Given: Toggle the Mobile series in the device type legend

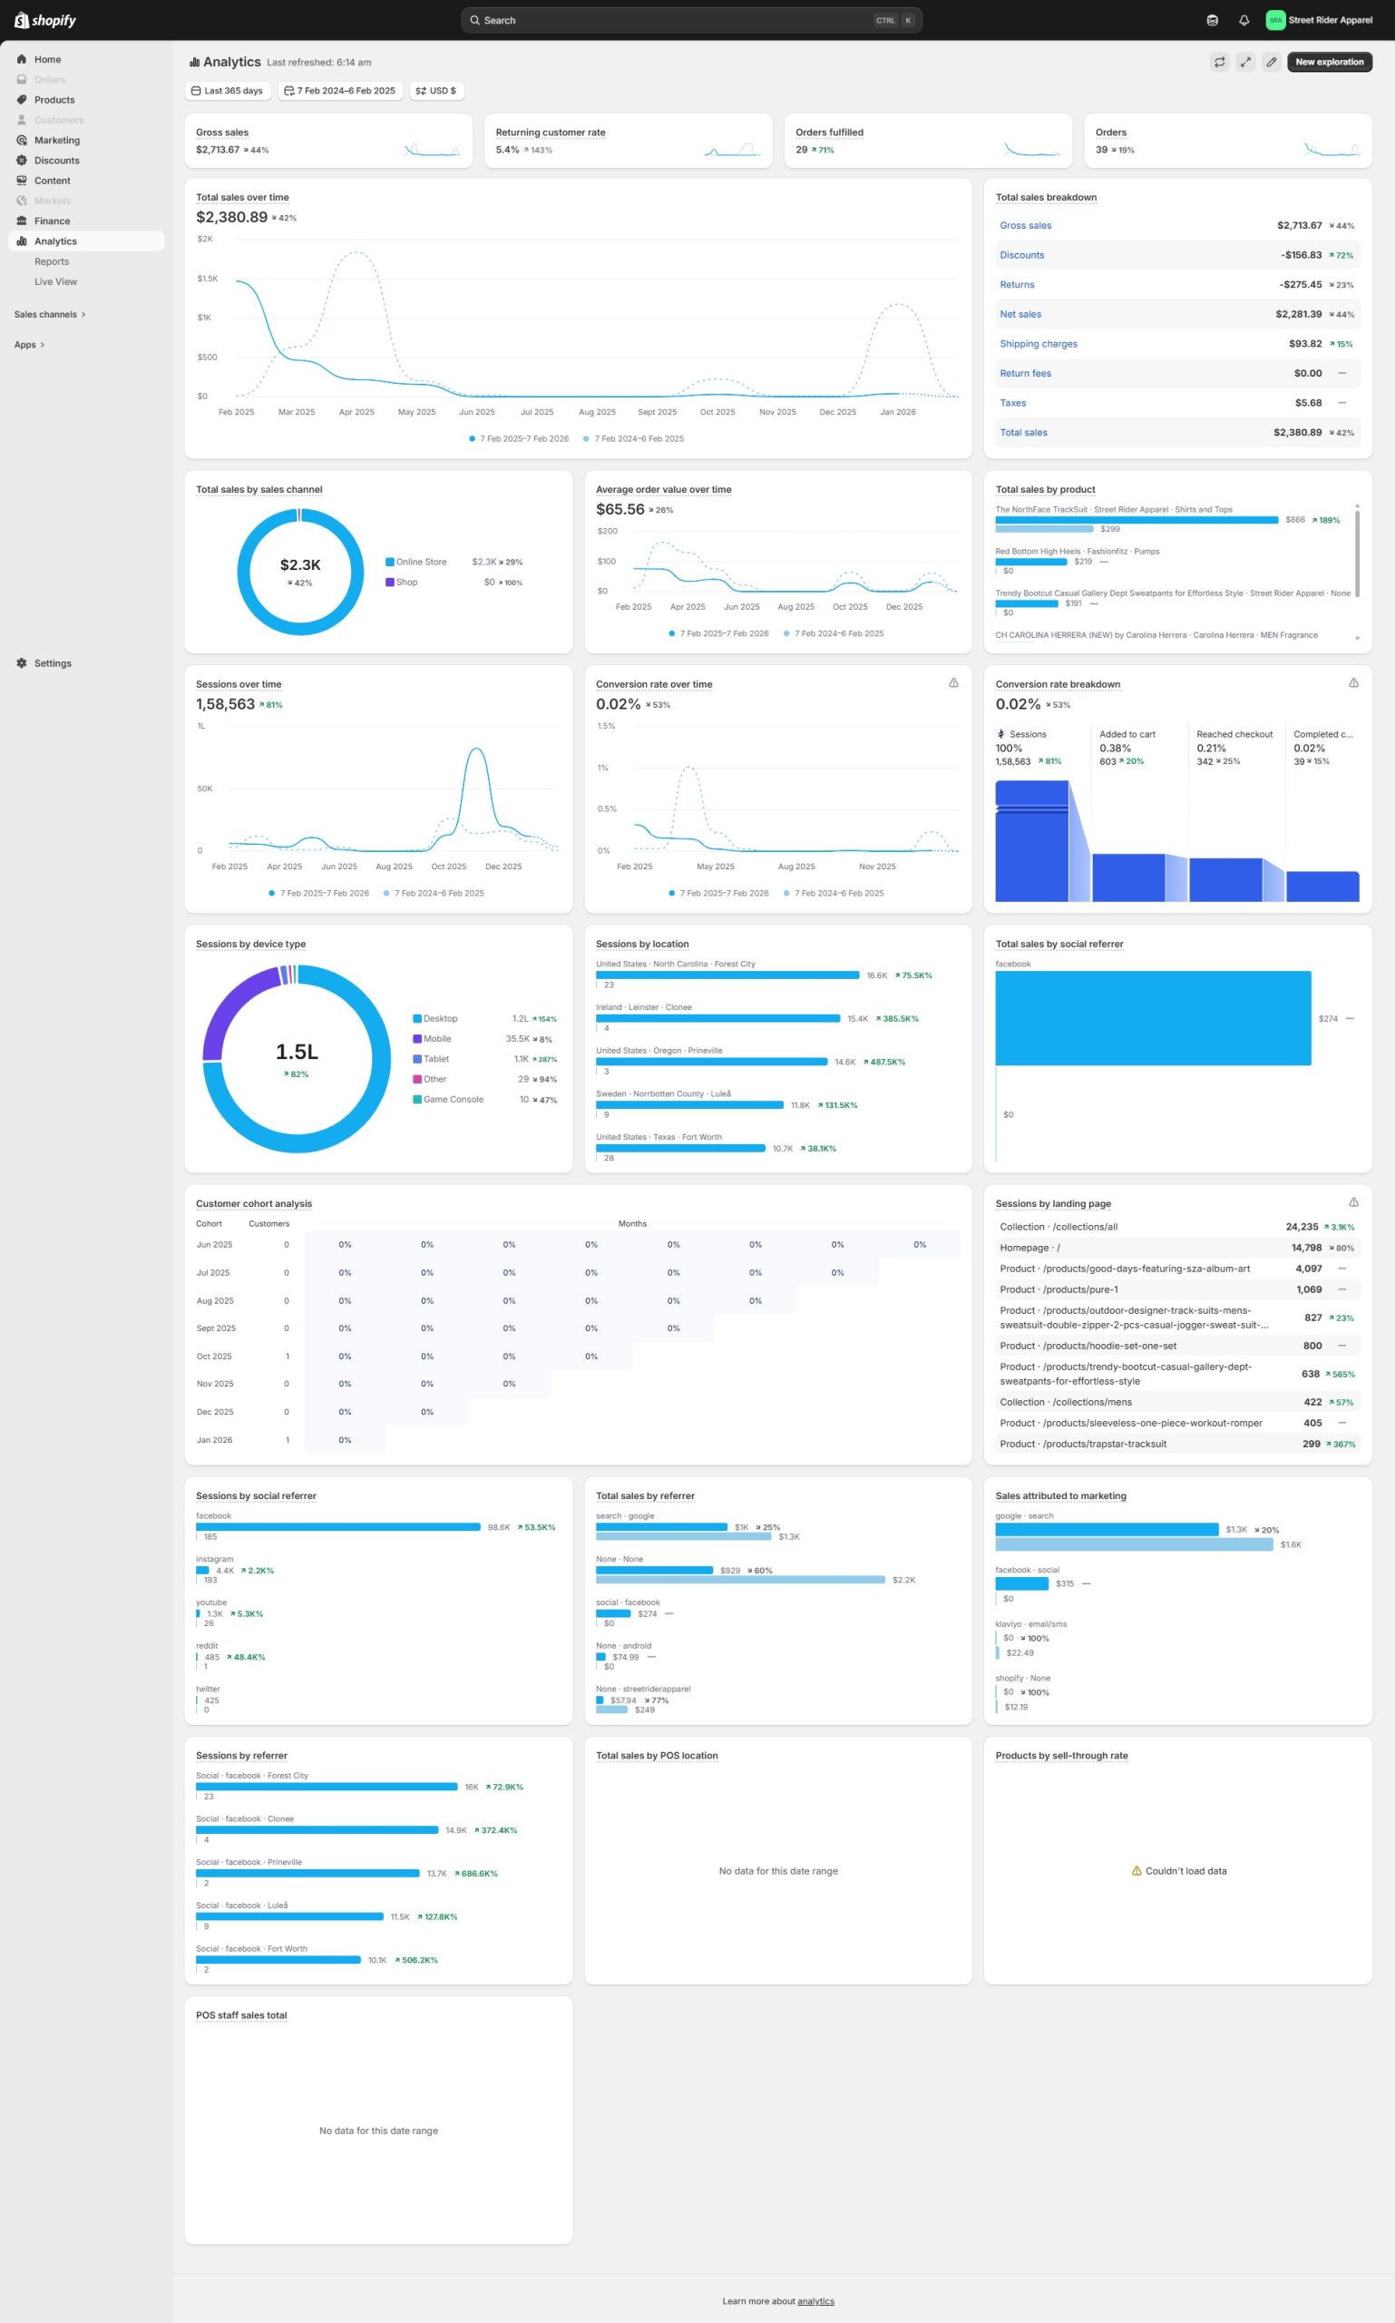Looking at the screenshot, I should [x=436, y=1039].
